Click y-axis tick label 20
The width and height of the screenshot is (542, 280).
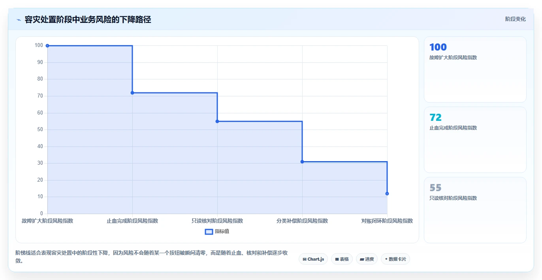click(40, 180)
